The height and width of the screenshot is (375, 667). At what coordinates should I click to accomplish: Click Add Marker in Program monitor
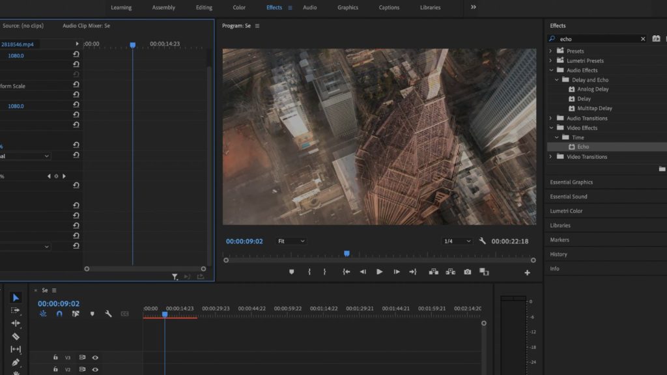click(x=291, y=272)
